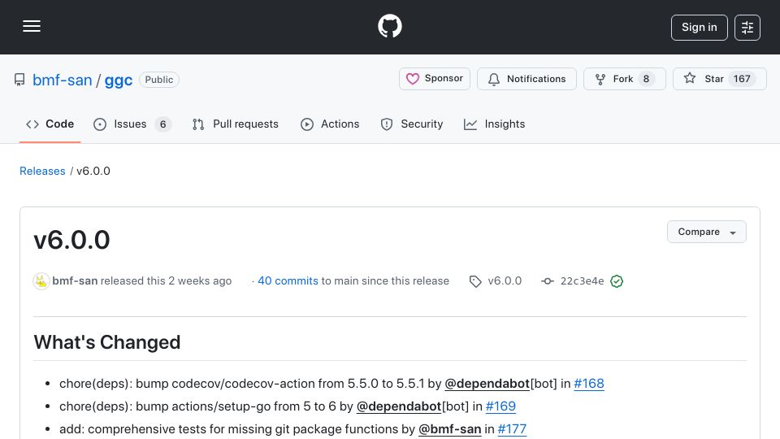Viewport: 780px width, 439px height.
Task: Open the v6.0.0 tag link
Action: 505,280
